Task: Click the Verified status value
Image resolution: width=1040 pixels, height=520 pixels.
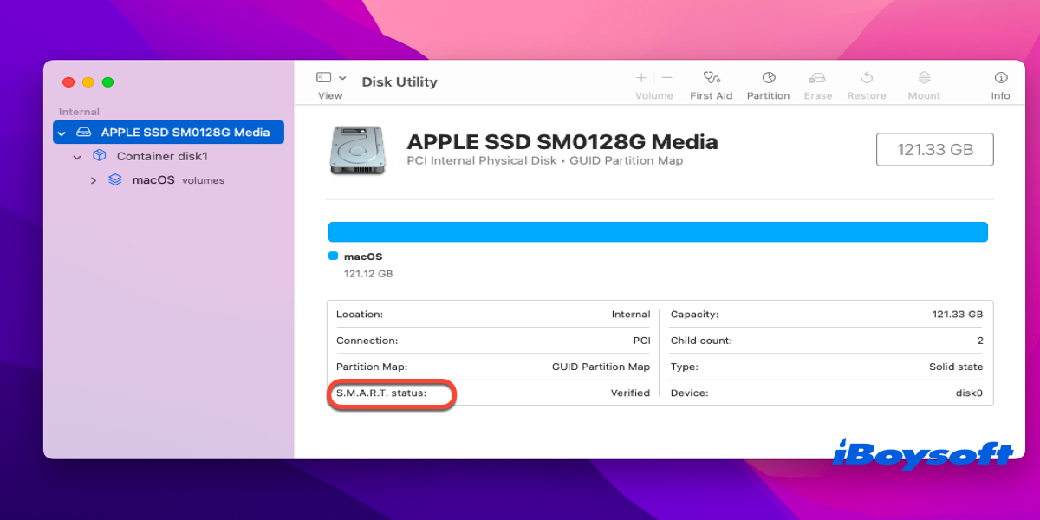Action: [x=630, y=393]
